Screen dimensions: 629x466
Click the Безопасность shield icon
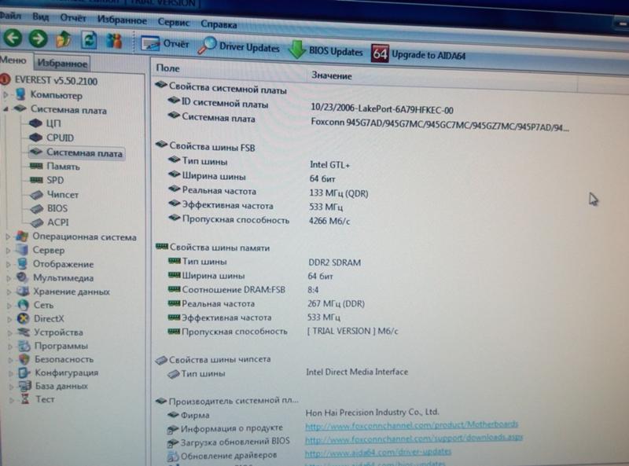pos(24,359)
